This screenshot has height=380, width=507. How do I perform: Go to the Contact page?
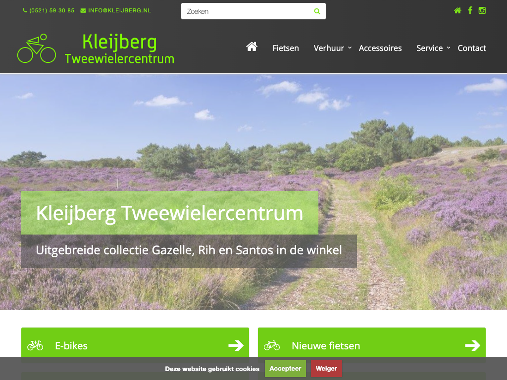pyautogui.click(x=472, y=48)
